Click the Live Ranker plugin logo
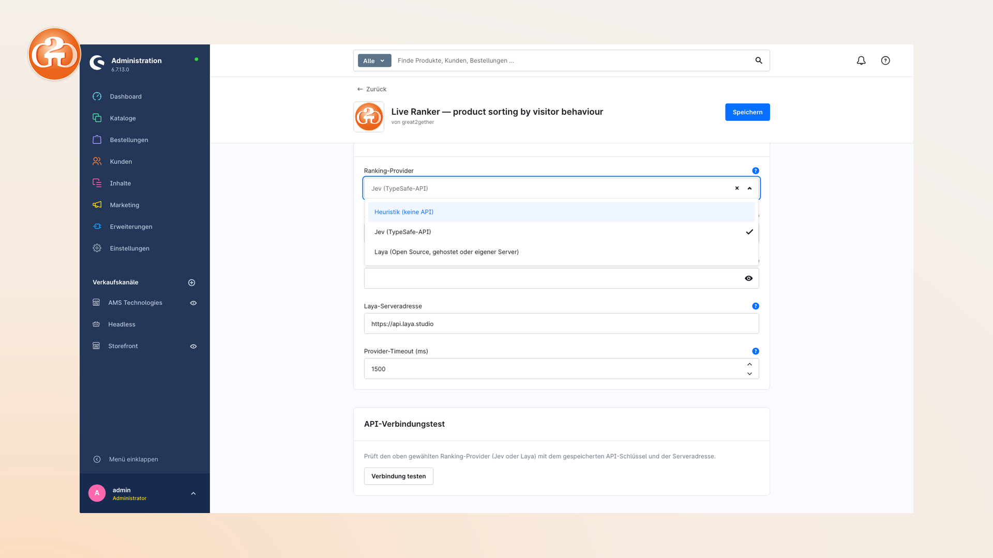993x558 pixels. point(369,117)
